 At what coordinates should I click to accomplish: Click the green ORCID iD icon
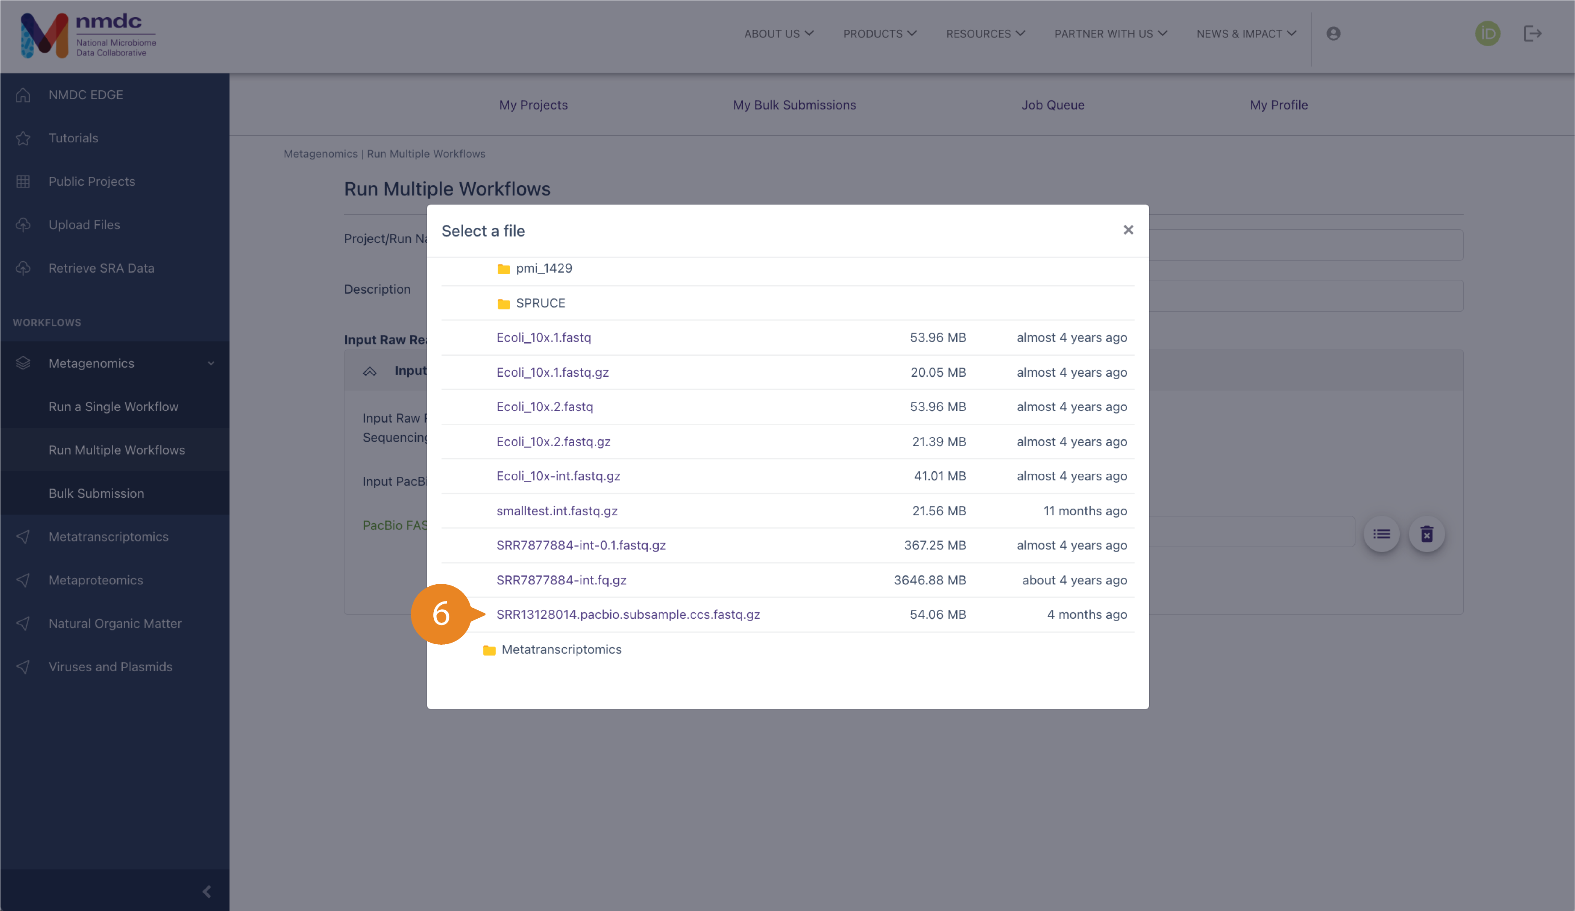(x=1488, y=34)
